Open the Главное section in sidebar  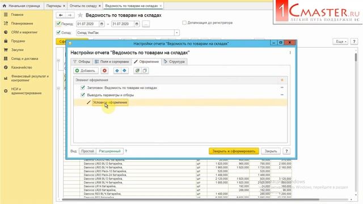click(x=17, y=15)
